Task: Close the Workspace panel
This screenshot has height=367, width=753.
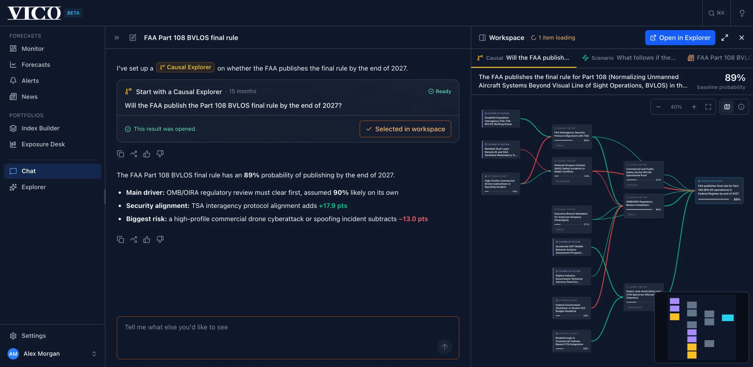Action: pyautogui.click(x=742, y=38)
